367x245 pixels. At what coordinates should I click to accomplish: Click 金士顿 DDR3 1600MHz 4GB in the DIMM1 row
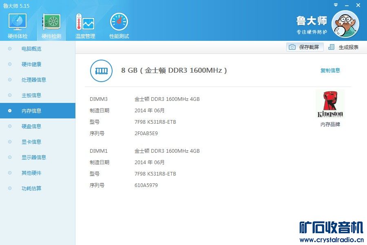(x=167, y=151)
